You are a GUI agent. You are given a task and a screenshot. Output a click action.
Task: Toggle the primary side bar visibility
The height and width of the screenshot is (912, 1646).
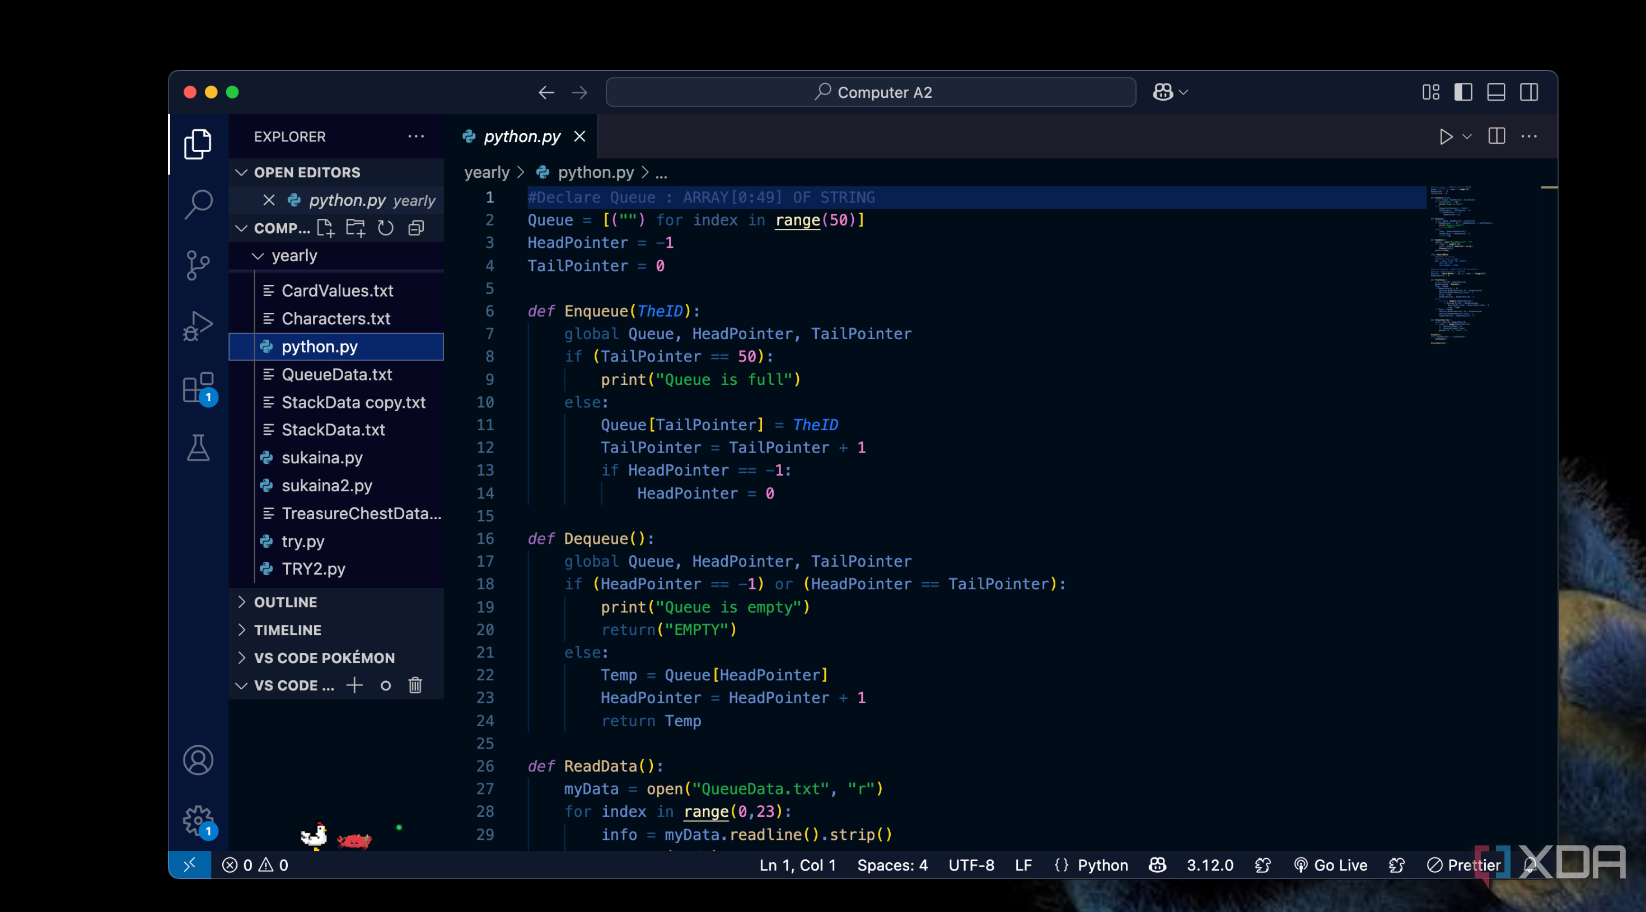1463,93
